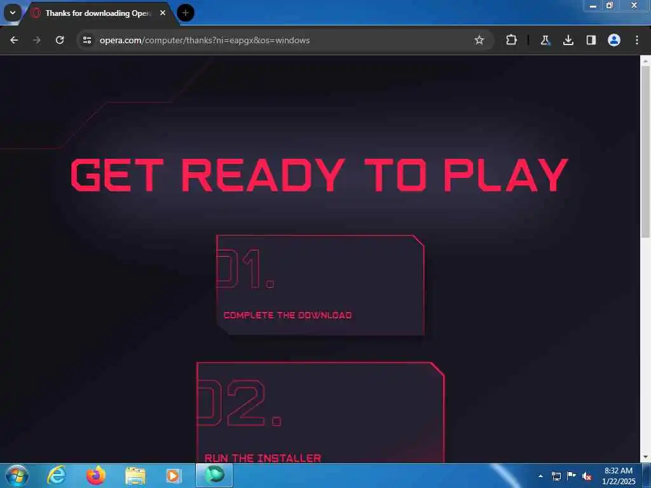Viewport: 651px width, 488px height.
Task: Open the profile avatar menu
Action: pyautogui.click(x=614, y=40)
